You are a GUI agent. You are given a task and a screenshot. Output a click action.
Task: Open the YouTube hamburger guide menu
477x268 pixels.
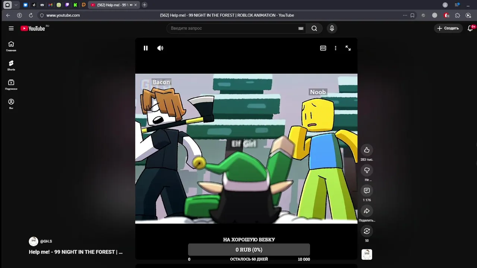(11, 28)
